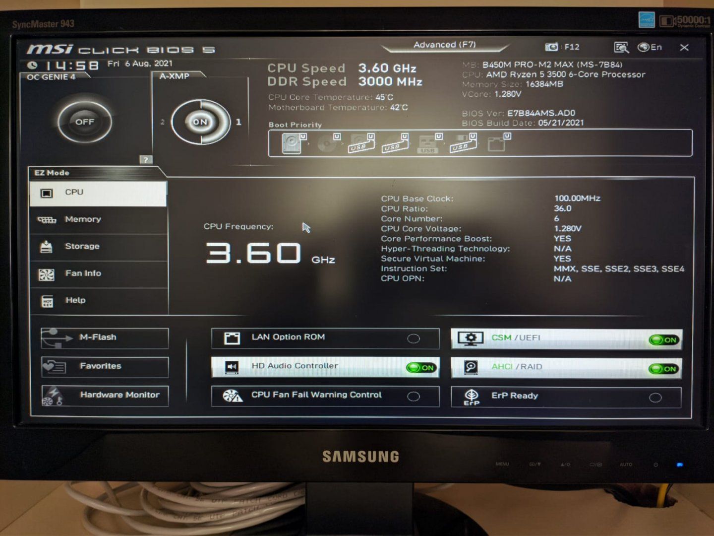714x536 pixels.
Task: Switch to Advanced (F7) mode
Action: [445, 45]
